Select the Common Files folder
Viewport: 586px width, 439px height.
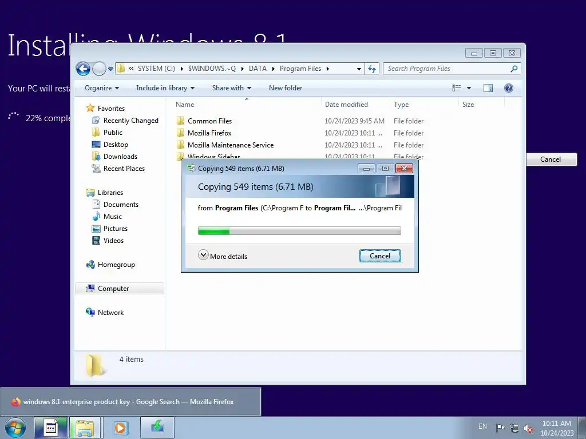209,121
